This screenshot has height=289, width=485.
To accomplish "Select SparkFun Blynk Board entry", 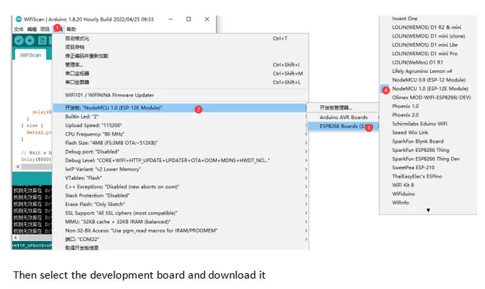I will coord(428,141).
